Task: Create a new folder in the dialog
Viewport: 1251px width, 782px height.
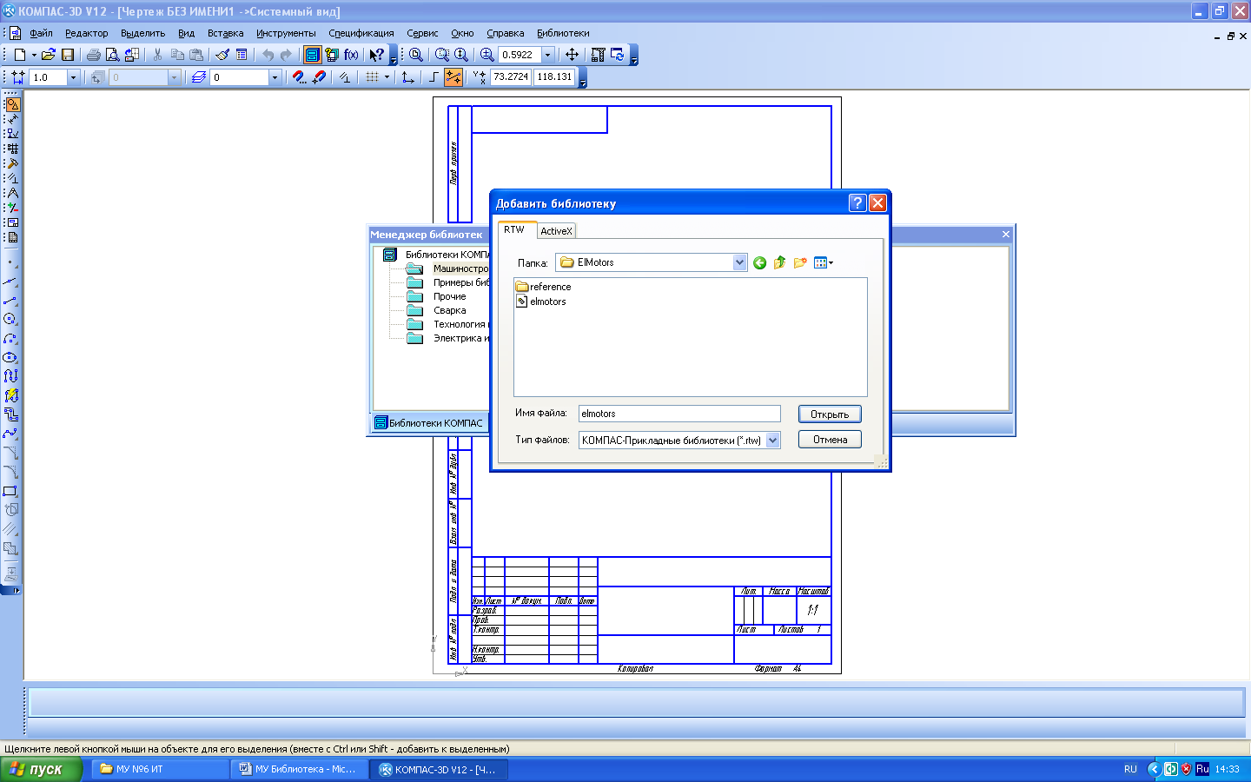Action: [x=800, y=262]
